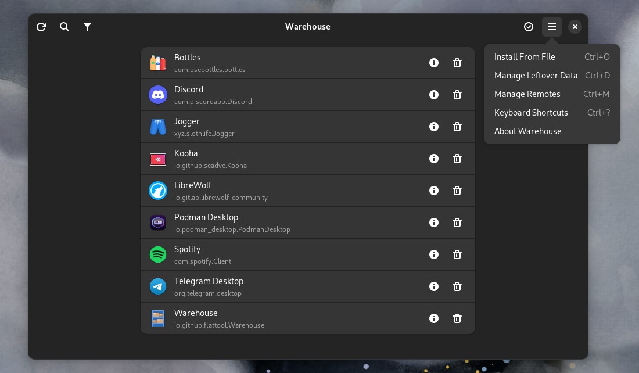639x373 pixels.
Task: Click the LibreWolf app icon
Action: 157,191
